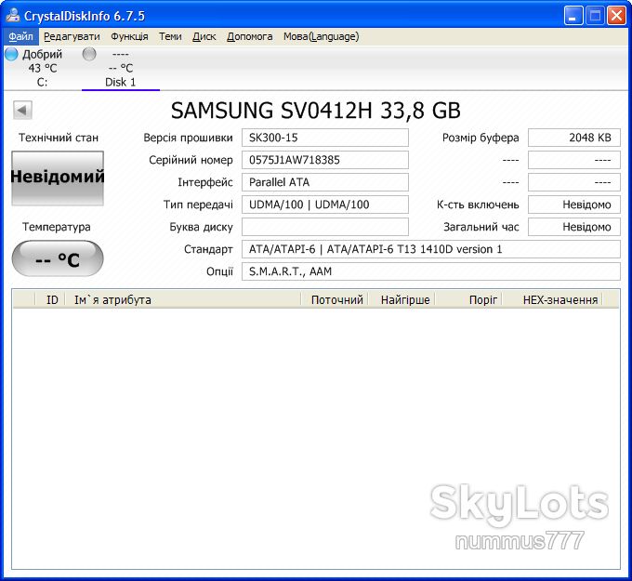Open the Редагувати menu
Screen dimensions: 632x581
72,36
